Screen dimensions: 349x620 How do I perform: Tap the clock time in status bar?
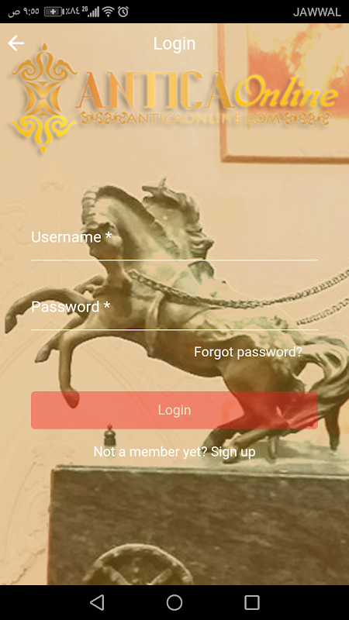(24, 12)
